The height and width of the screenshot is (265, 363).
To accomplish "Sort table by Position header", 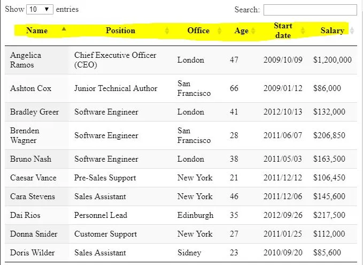I will [x=120, y=31].
